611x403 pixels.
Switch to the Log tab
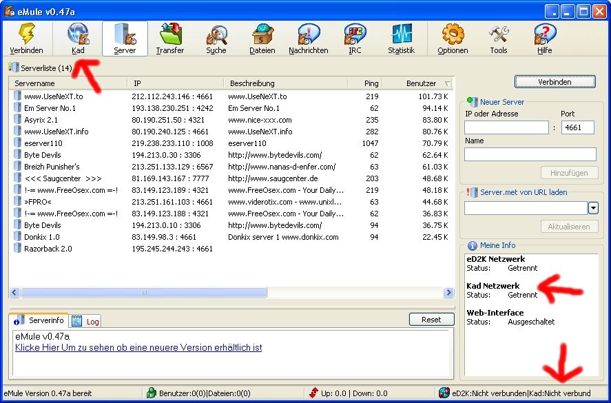point(85,321)
